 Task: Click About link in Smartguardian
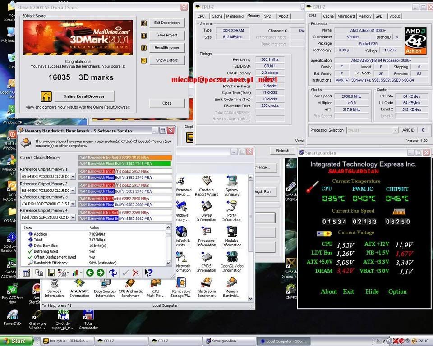[x=329, y=291]
